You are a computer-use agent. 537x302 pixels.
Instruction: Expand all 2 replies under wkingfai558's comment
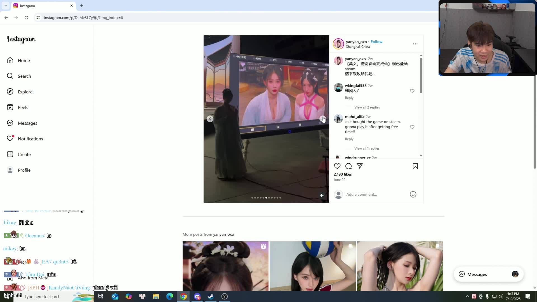click(367, 107)
